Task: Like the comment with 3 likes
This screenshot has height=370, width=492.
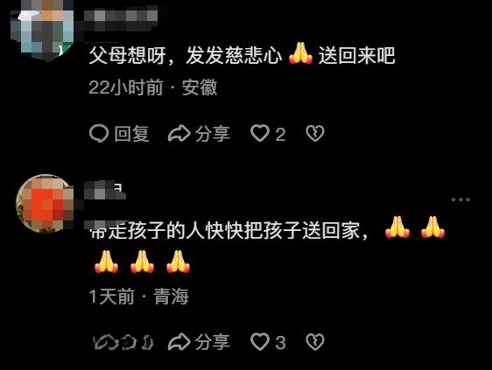Action: pos(268,342)
